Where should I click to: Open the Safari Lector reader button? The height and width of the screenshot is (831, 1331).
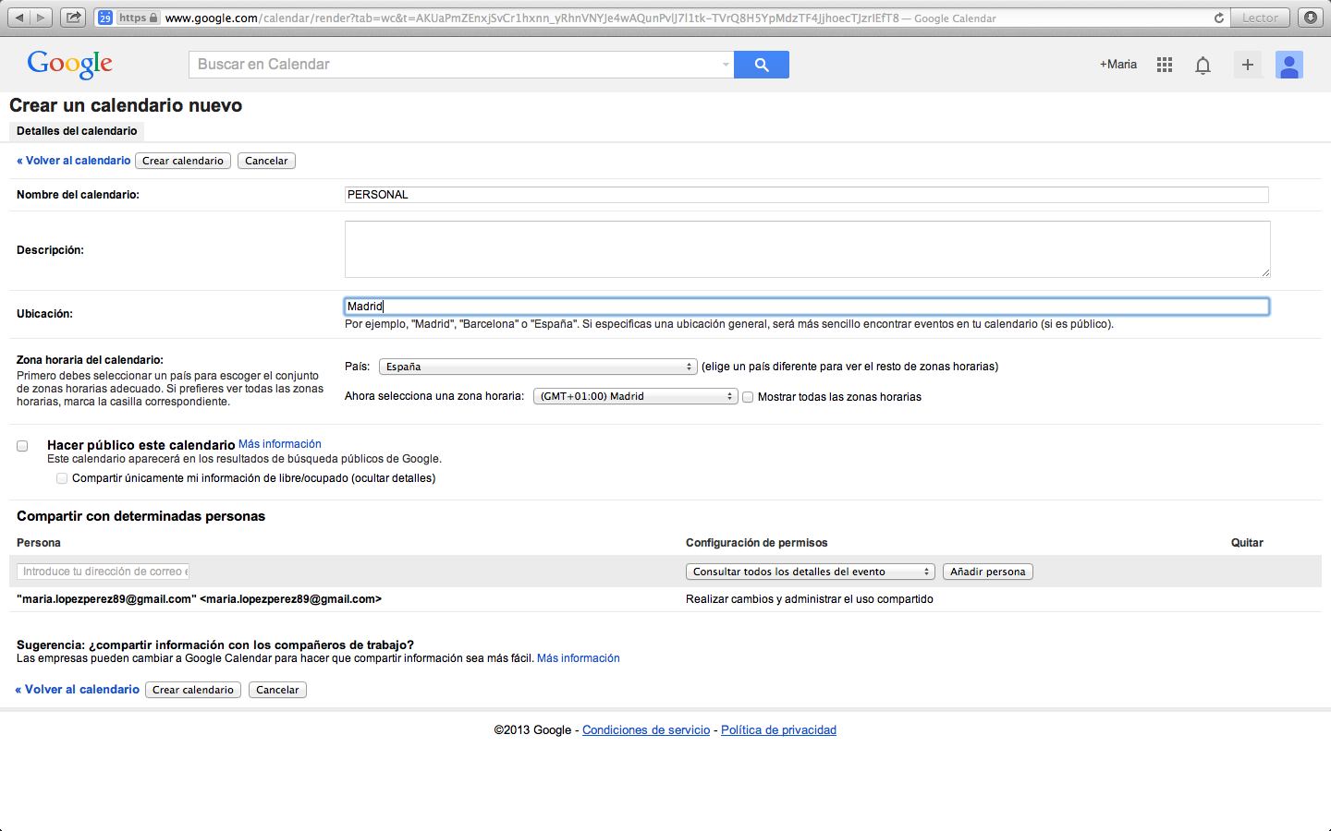(x=1260, y=18)
